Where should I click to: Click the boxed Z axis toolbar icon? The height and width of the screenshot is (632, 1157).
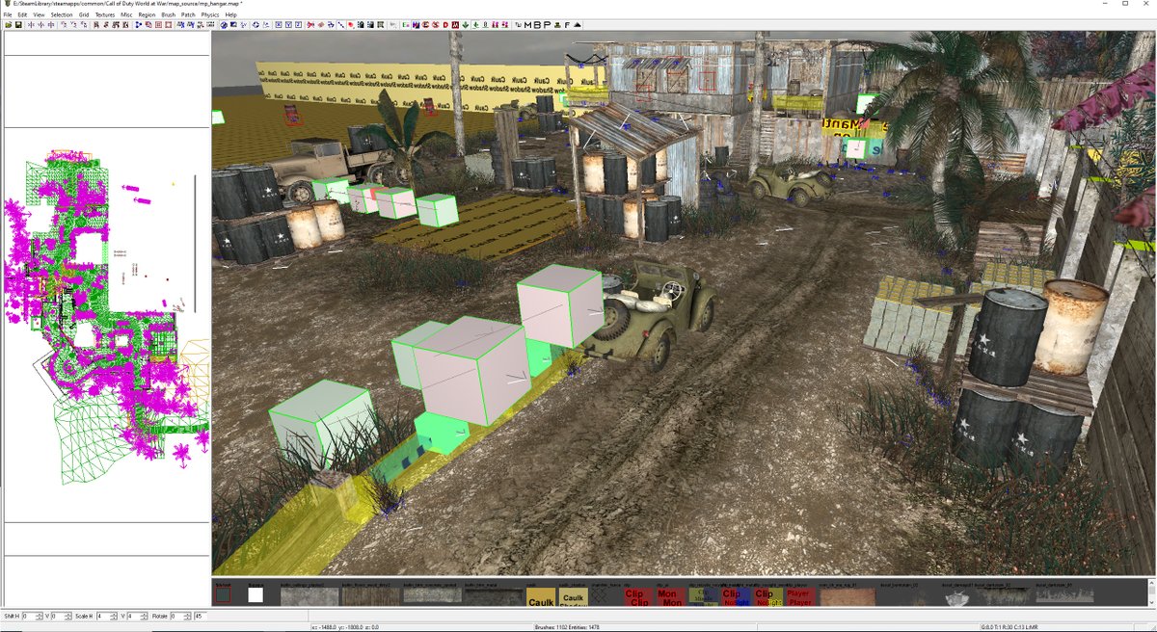[298, 25]
